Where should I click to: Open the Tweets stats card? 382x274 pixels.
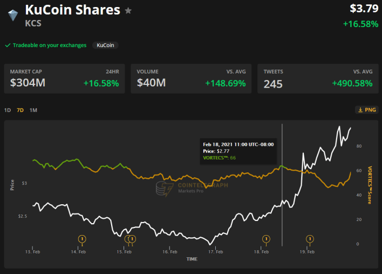317,79
